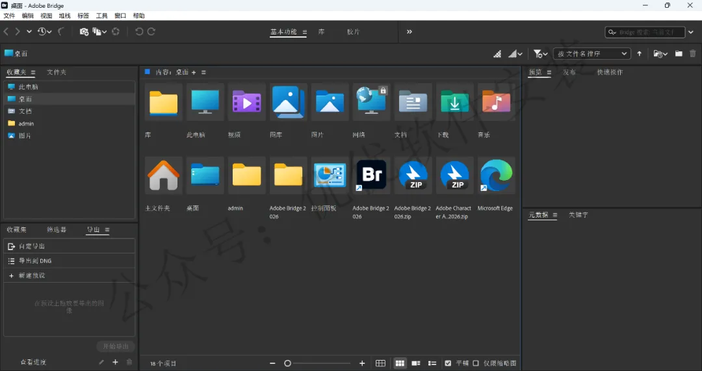
Task: Click the thumbnail quality icon
Action: pyautogui.click(x=497, y=54)
